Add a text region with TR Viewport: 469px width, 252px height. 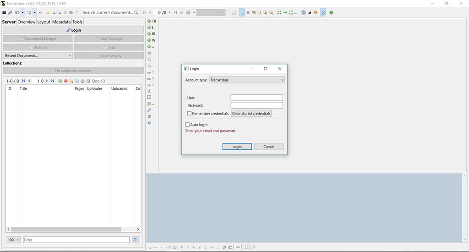[152, 21]
